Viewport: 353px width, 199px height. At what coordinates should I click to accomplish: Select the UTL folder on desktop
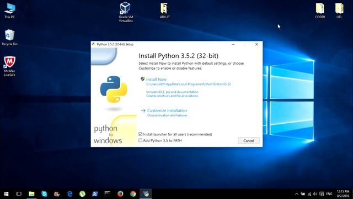(339, 11)
